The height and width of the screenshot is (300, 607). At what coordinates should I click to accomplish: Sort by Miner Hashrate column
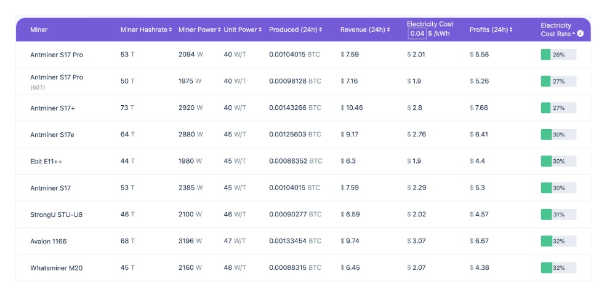(x=146, y=30)
